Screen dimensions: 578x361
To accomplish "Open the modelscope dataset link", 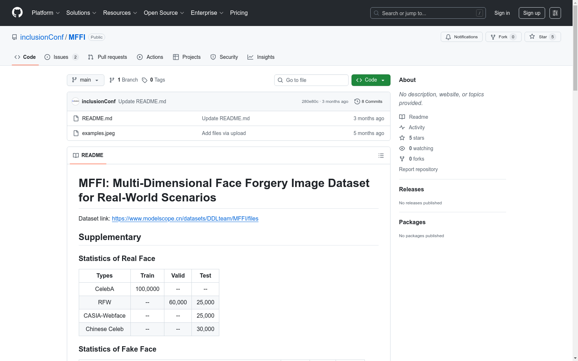I will tap(185, 218).
